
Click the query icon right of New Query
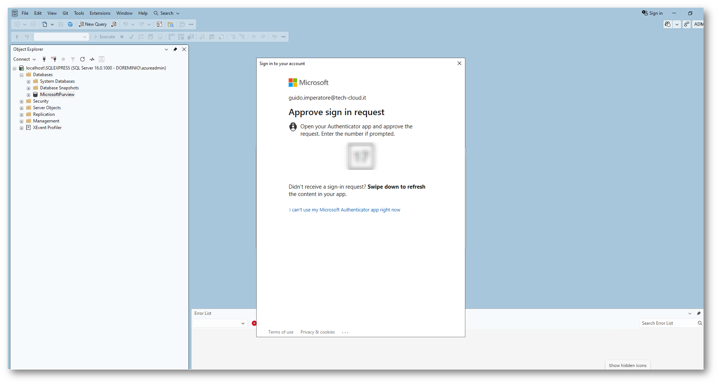[114, 24]
